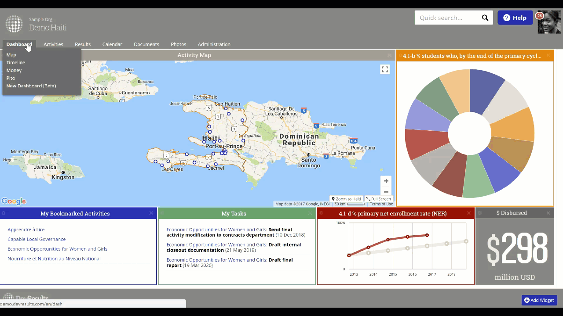The width and height of the screenshot is (563, 316).
Task: Go to the Calendar menu
Action: (x=112, y=44)
